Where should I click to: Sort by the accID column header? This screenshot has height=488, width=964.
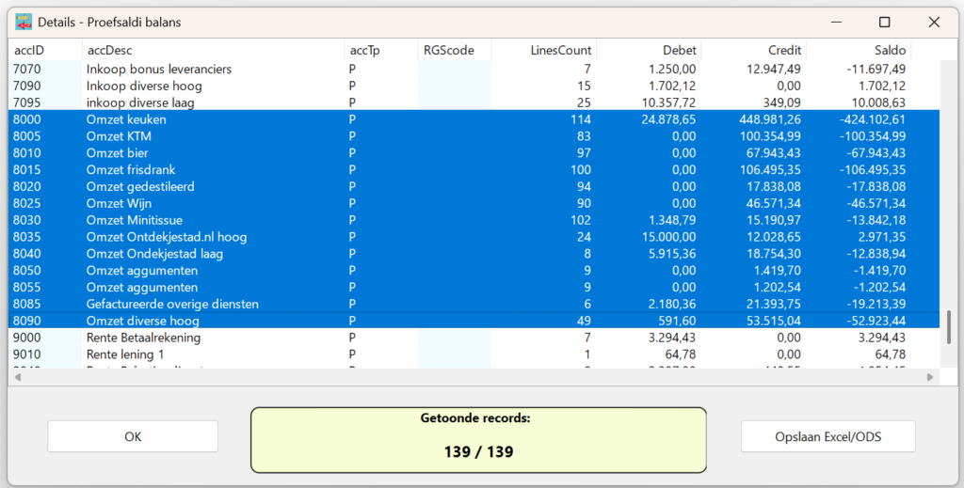(x=29, y=50)
